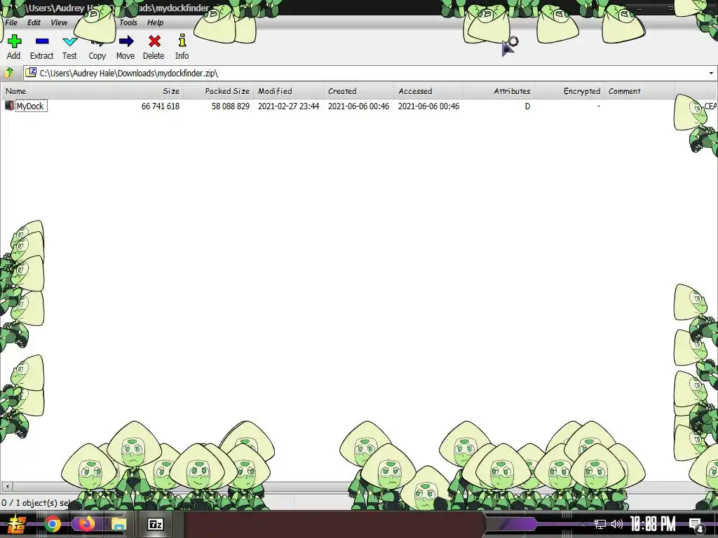Open the Help menu
This screenshot has height=538, width=718.
click(155, 22)
